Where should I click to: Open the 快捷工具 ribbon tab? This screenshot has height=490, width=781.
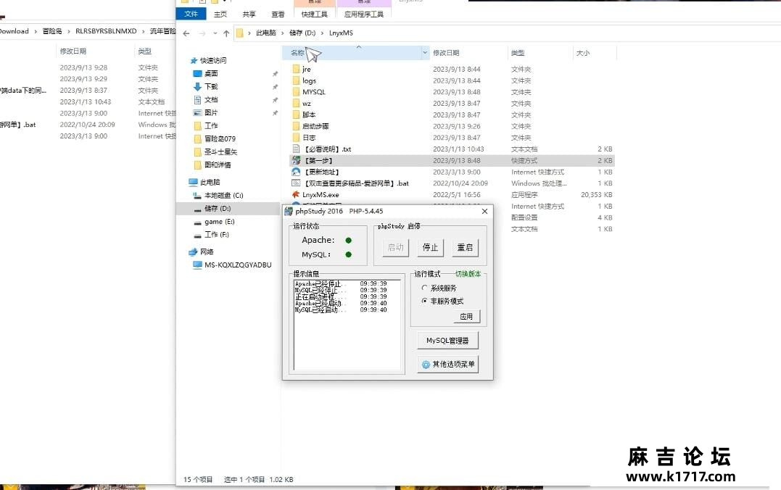[x=314, y=14]
